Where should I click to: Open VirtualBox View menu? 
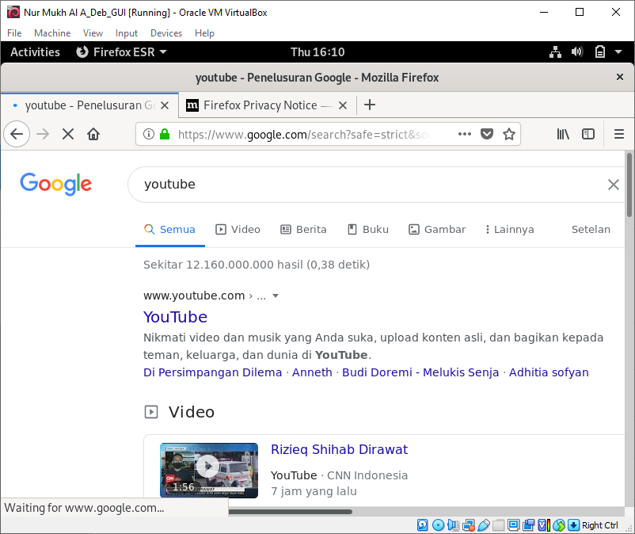pyautogui.click(x=93, y=32)
